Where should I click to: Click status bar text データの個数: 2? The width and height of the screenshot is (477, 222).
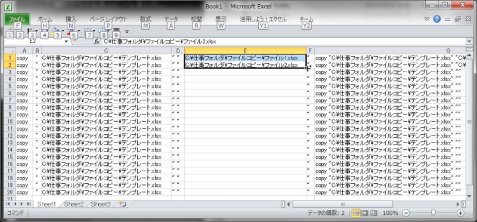[326, 213]
